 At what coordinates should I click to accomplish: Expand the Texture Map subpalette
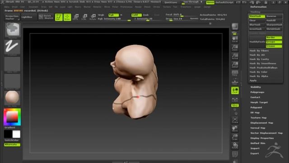pos(258,118)
